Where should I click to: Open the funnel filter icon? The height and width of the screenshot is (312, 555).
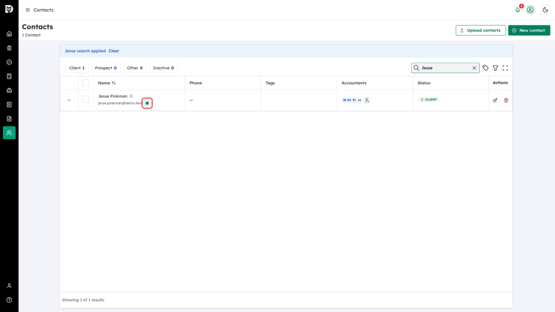point(495,68)
